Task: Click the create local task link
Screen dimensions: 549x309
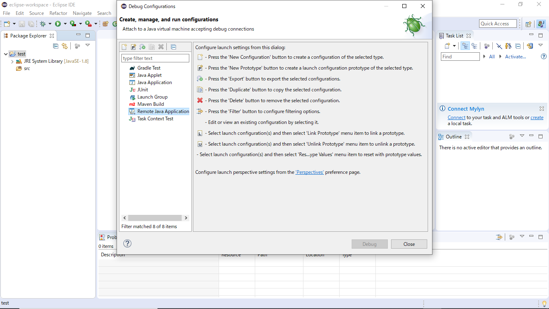Action: click(537, 117)
